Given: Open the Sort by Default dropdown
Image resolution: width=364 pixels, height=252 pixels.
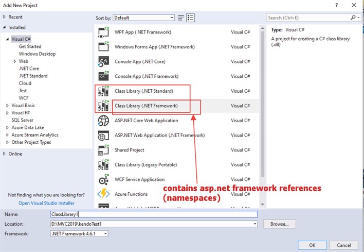Looking at the screenshot, I should point(143,18).
